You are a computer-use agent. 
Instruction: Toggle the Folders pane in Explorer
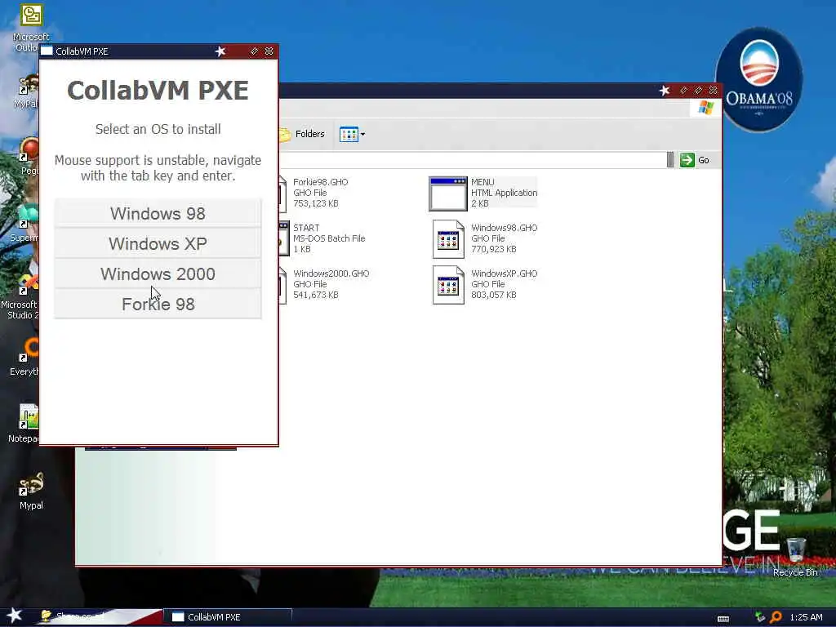tap(302, 134)
